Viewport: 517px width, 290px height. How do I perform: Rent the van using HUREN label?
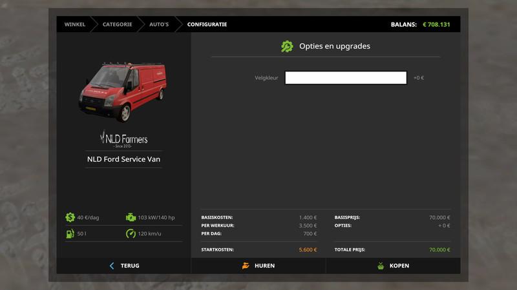[x=264, y=266]
